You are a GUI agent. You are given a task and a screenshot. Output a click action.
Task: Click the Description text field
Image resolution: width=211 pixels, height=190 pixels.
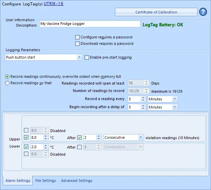point(89,24)
